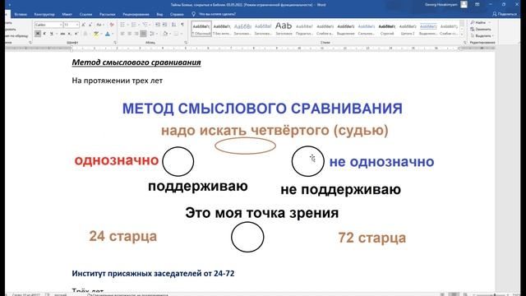Click the Поделиться share button

[x=505, y=14]
